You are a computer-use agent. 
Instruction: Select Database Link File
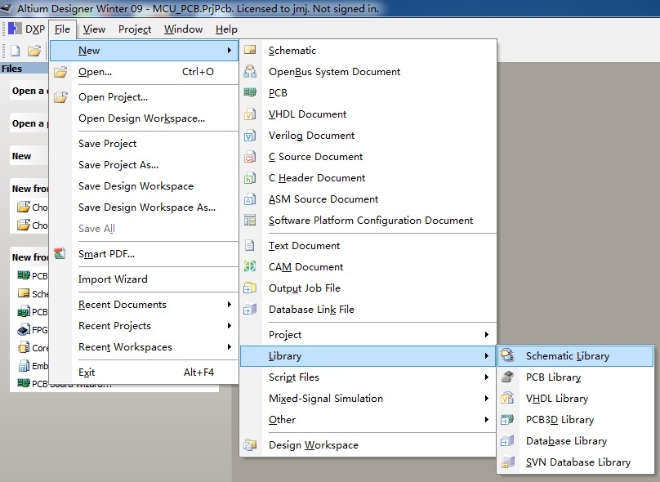point(368,309)
